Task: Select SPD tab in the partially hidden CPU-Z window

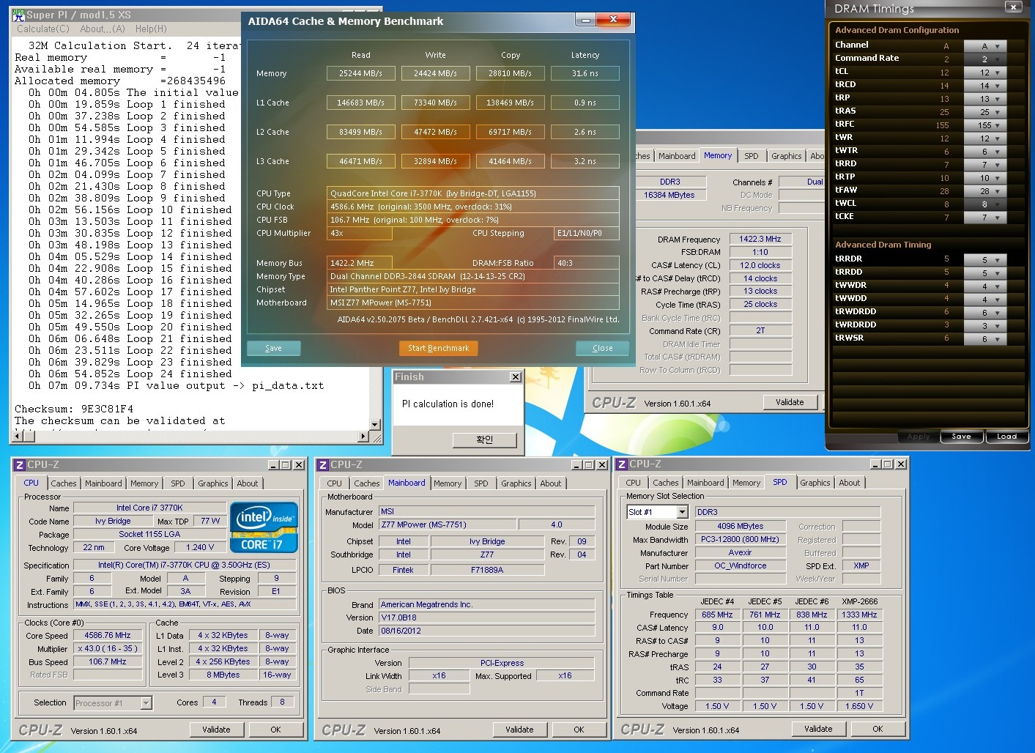Action: pyautogui.click(x=752, y=156)
